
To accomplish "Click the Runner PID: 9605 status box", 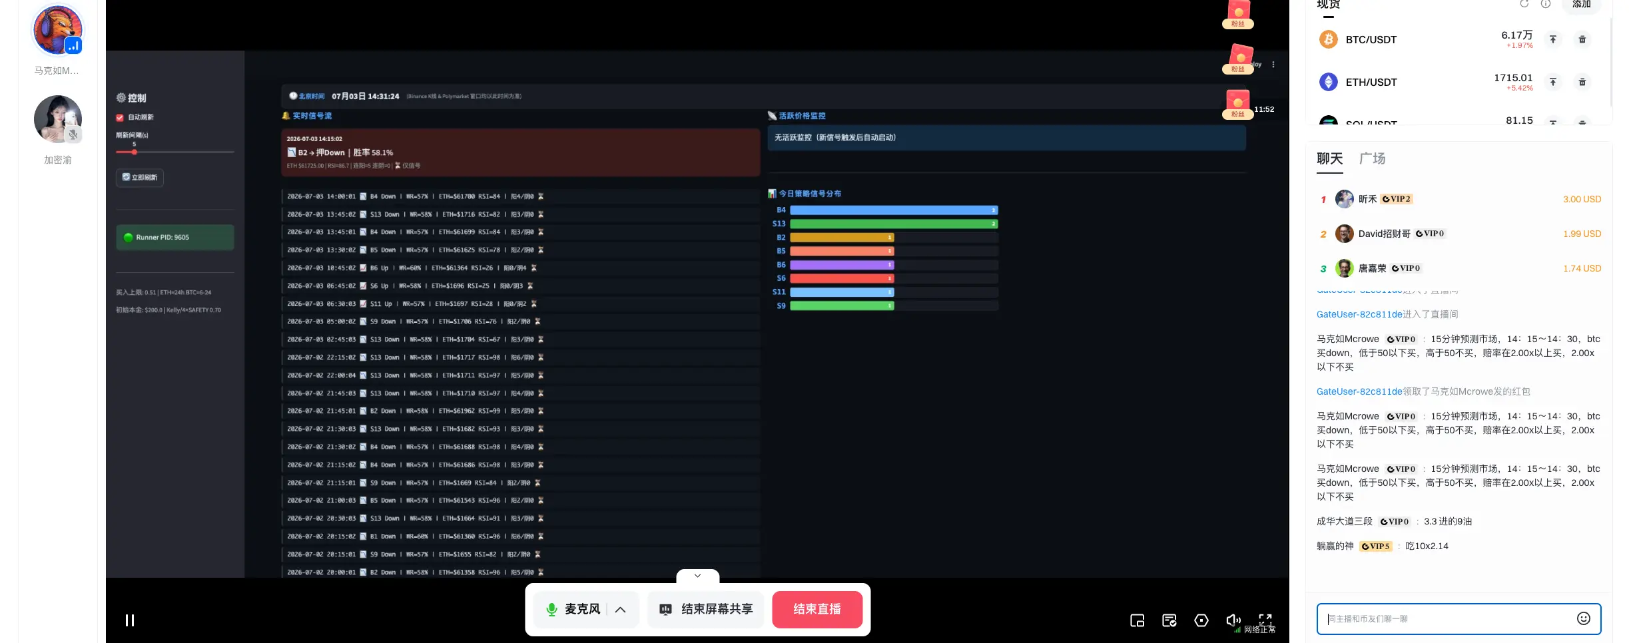I will pos(174,238).
